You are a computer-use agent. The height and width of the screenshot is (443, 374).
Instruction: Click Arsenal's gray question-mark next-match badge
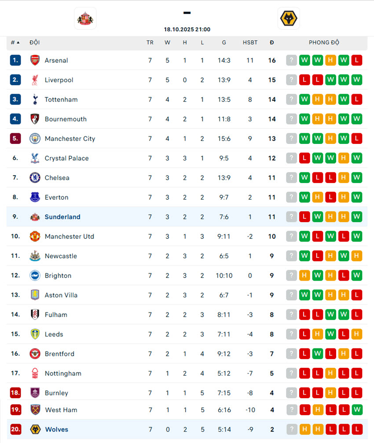tap(291, 60)
